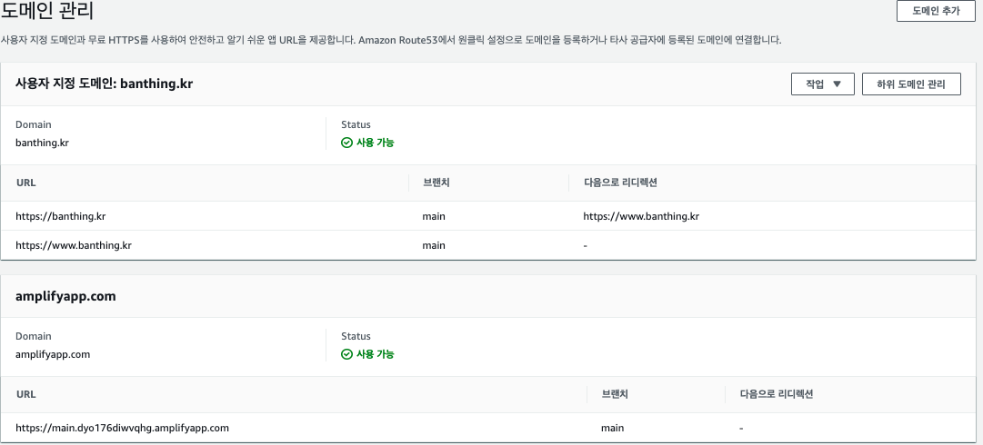983x445 pixels.
Task: Click the Status label in amplifyapp.com section
Action: tap(356, 336)
